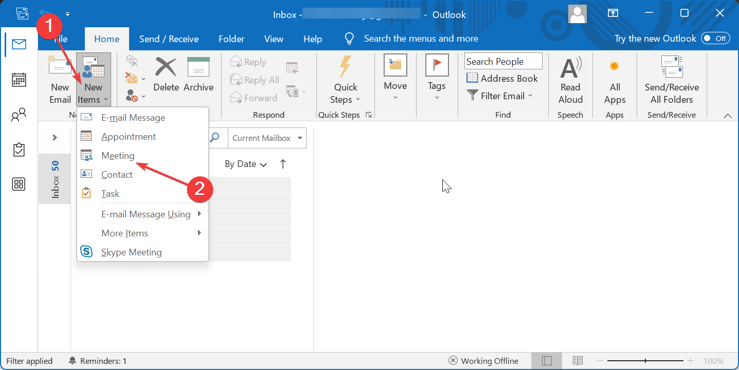Open the Quick Steps dialog launcher

tap(369, 115)
